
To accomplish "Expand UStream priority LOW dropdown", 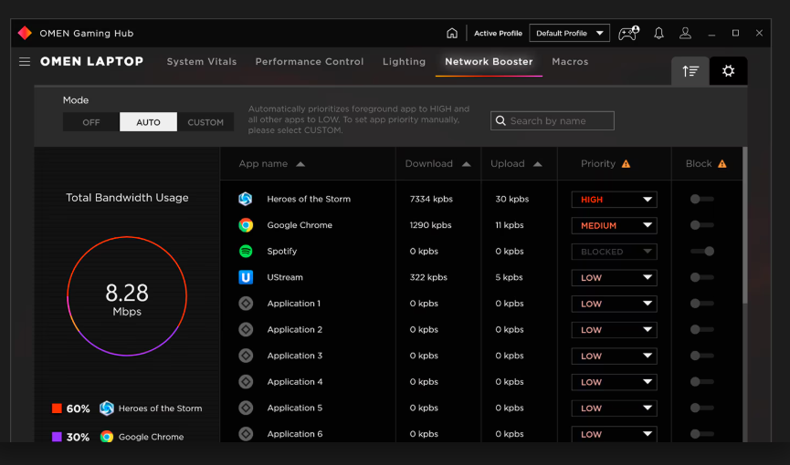I will [x=614, y=278].
